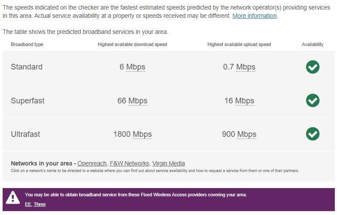Image resolution: width=337 pixels, height=215 pixels.
Task: Click the warning triangle icon
Action: [x=13, y=198]
